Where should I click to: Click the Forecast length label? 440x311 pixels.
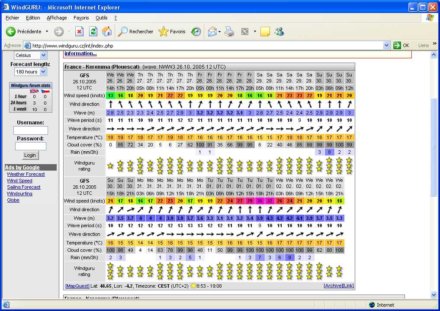tap(30, 64)
